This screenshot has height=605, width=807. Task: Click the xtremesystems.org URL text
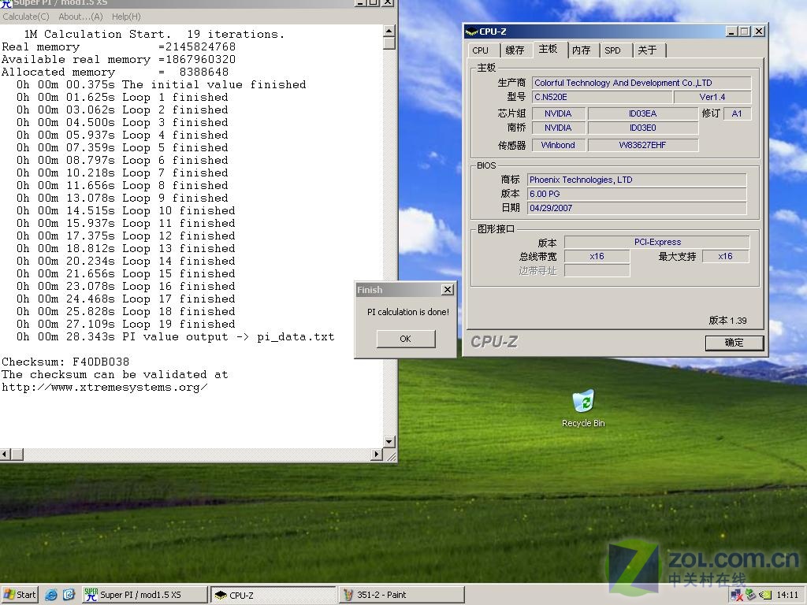point(105,388)
